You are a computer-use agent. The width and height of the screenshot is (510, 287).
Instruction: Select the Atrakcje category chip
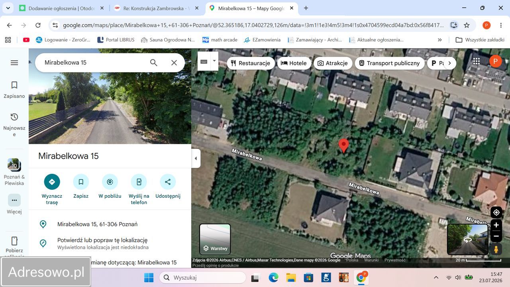tap(333, 63)
